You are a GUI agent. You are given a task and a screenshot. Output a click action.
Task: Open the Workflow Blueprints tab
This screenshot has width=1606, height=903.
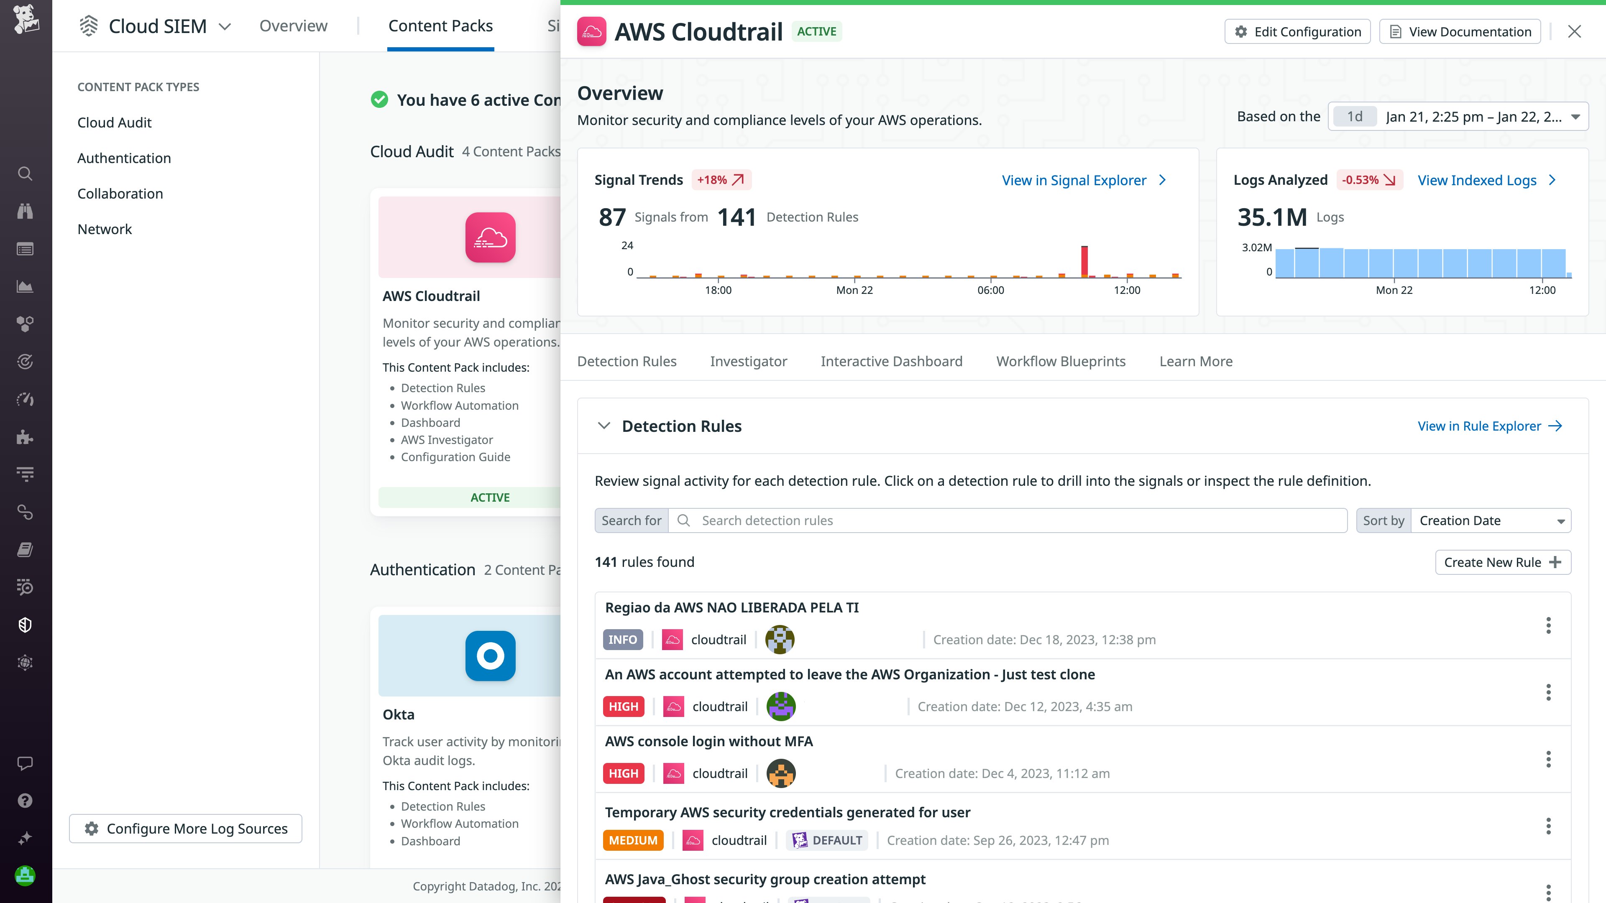tap(1061, 362)
